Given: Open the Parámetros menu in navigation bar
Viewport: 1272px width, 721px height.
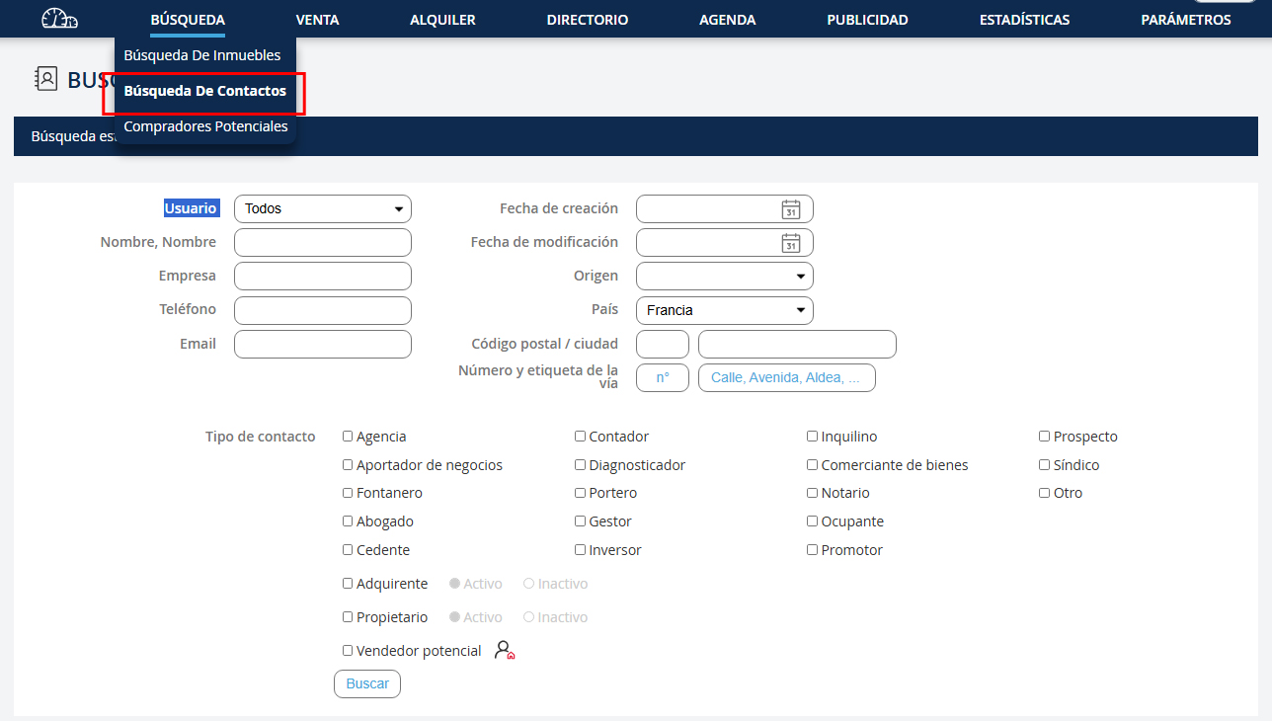Looking at the screenshot, I should (x=1185, y=20).
